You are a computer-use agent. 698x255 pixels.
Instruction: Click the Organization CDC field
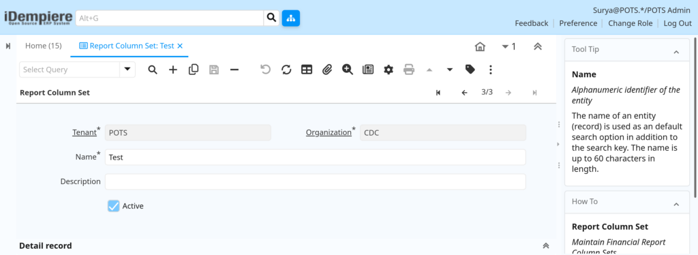pos(443,133)
